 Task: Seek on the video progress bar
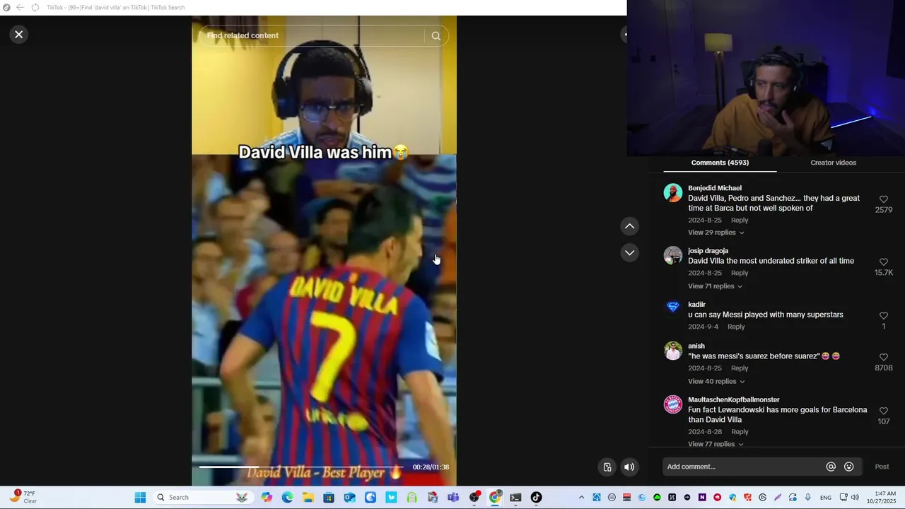pos(302,467)
